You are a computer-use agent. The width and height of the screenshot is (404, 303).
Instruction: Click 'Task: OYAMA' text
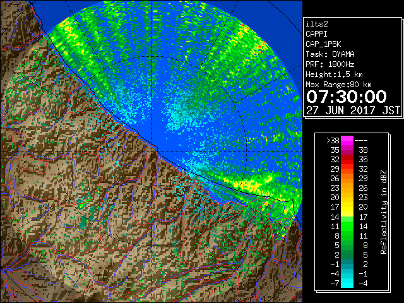[x=330, y=54]
